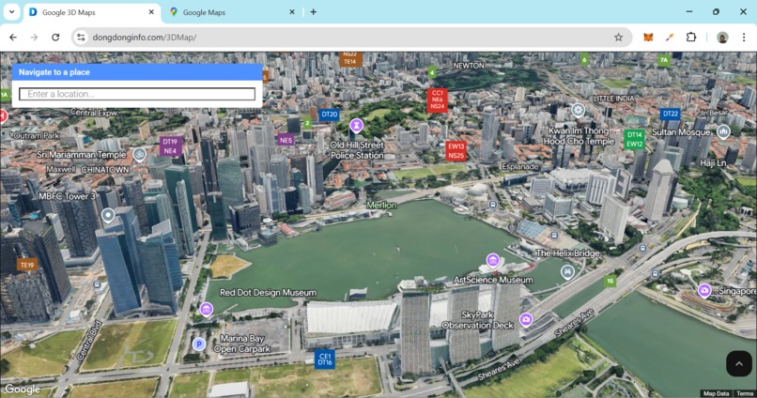Click the Old Hill Street Police Station pin

pyautogui.click(x=356, y=126)
